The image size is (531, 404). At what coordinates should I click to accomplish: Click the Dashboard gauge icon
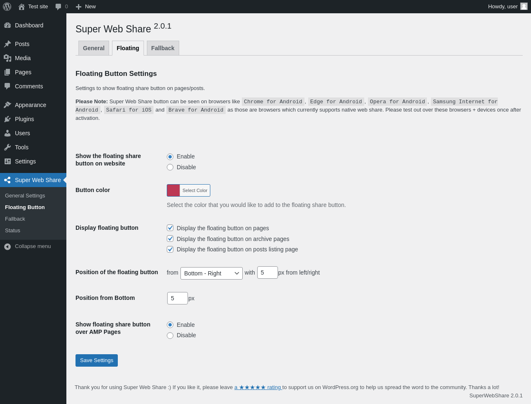7,25
